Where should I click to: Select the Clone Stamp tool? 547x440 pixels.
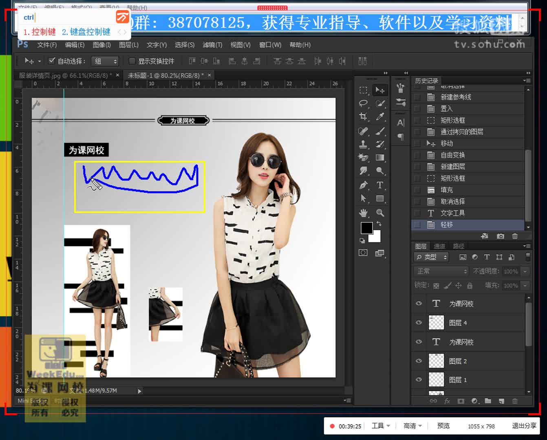click(363, 144)
